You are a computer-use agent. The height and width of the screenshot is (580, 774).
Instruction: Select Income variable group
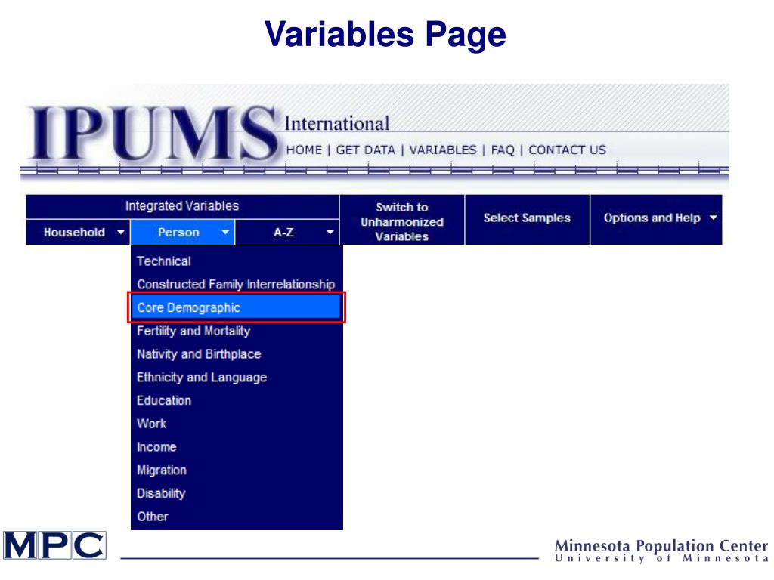click(237, 446)
